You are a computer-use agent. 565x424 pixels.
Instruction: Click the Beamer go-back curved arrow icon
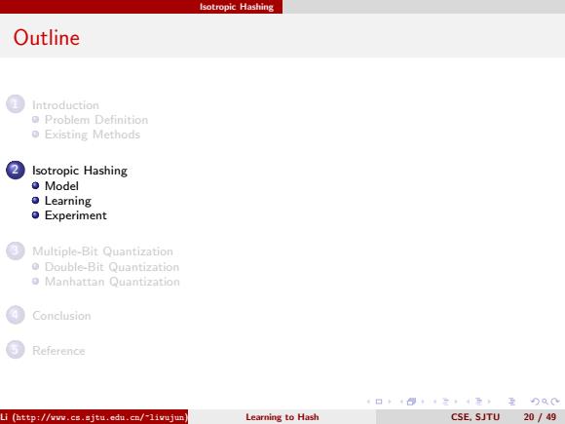[x=536, y=402]
